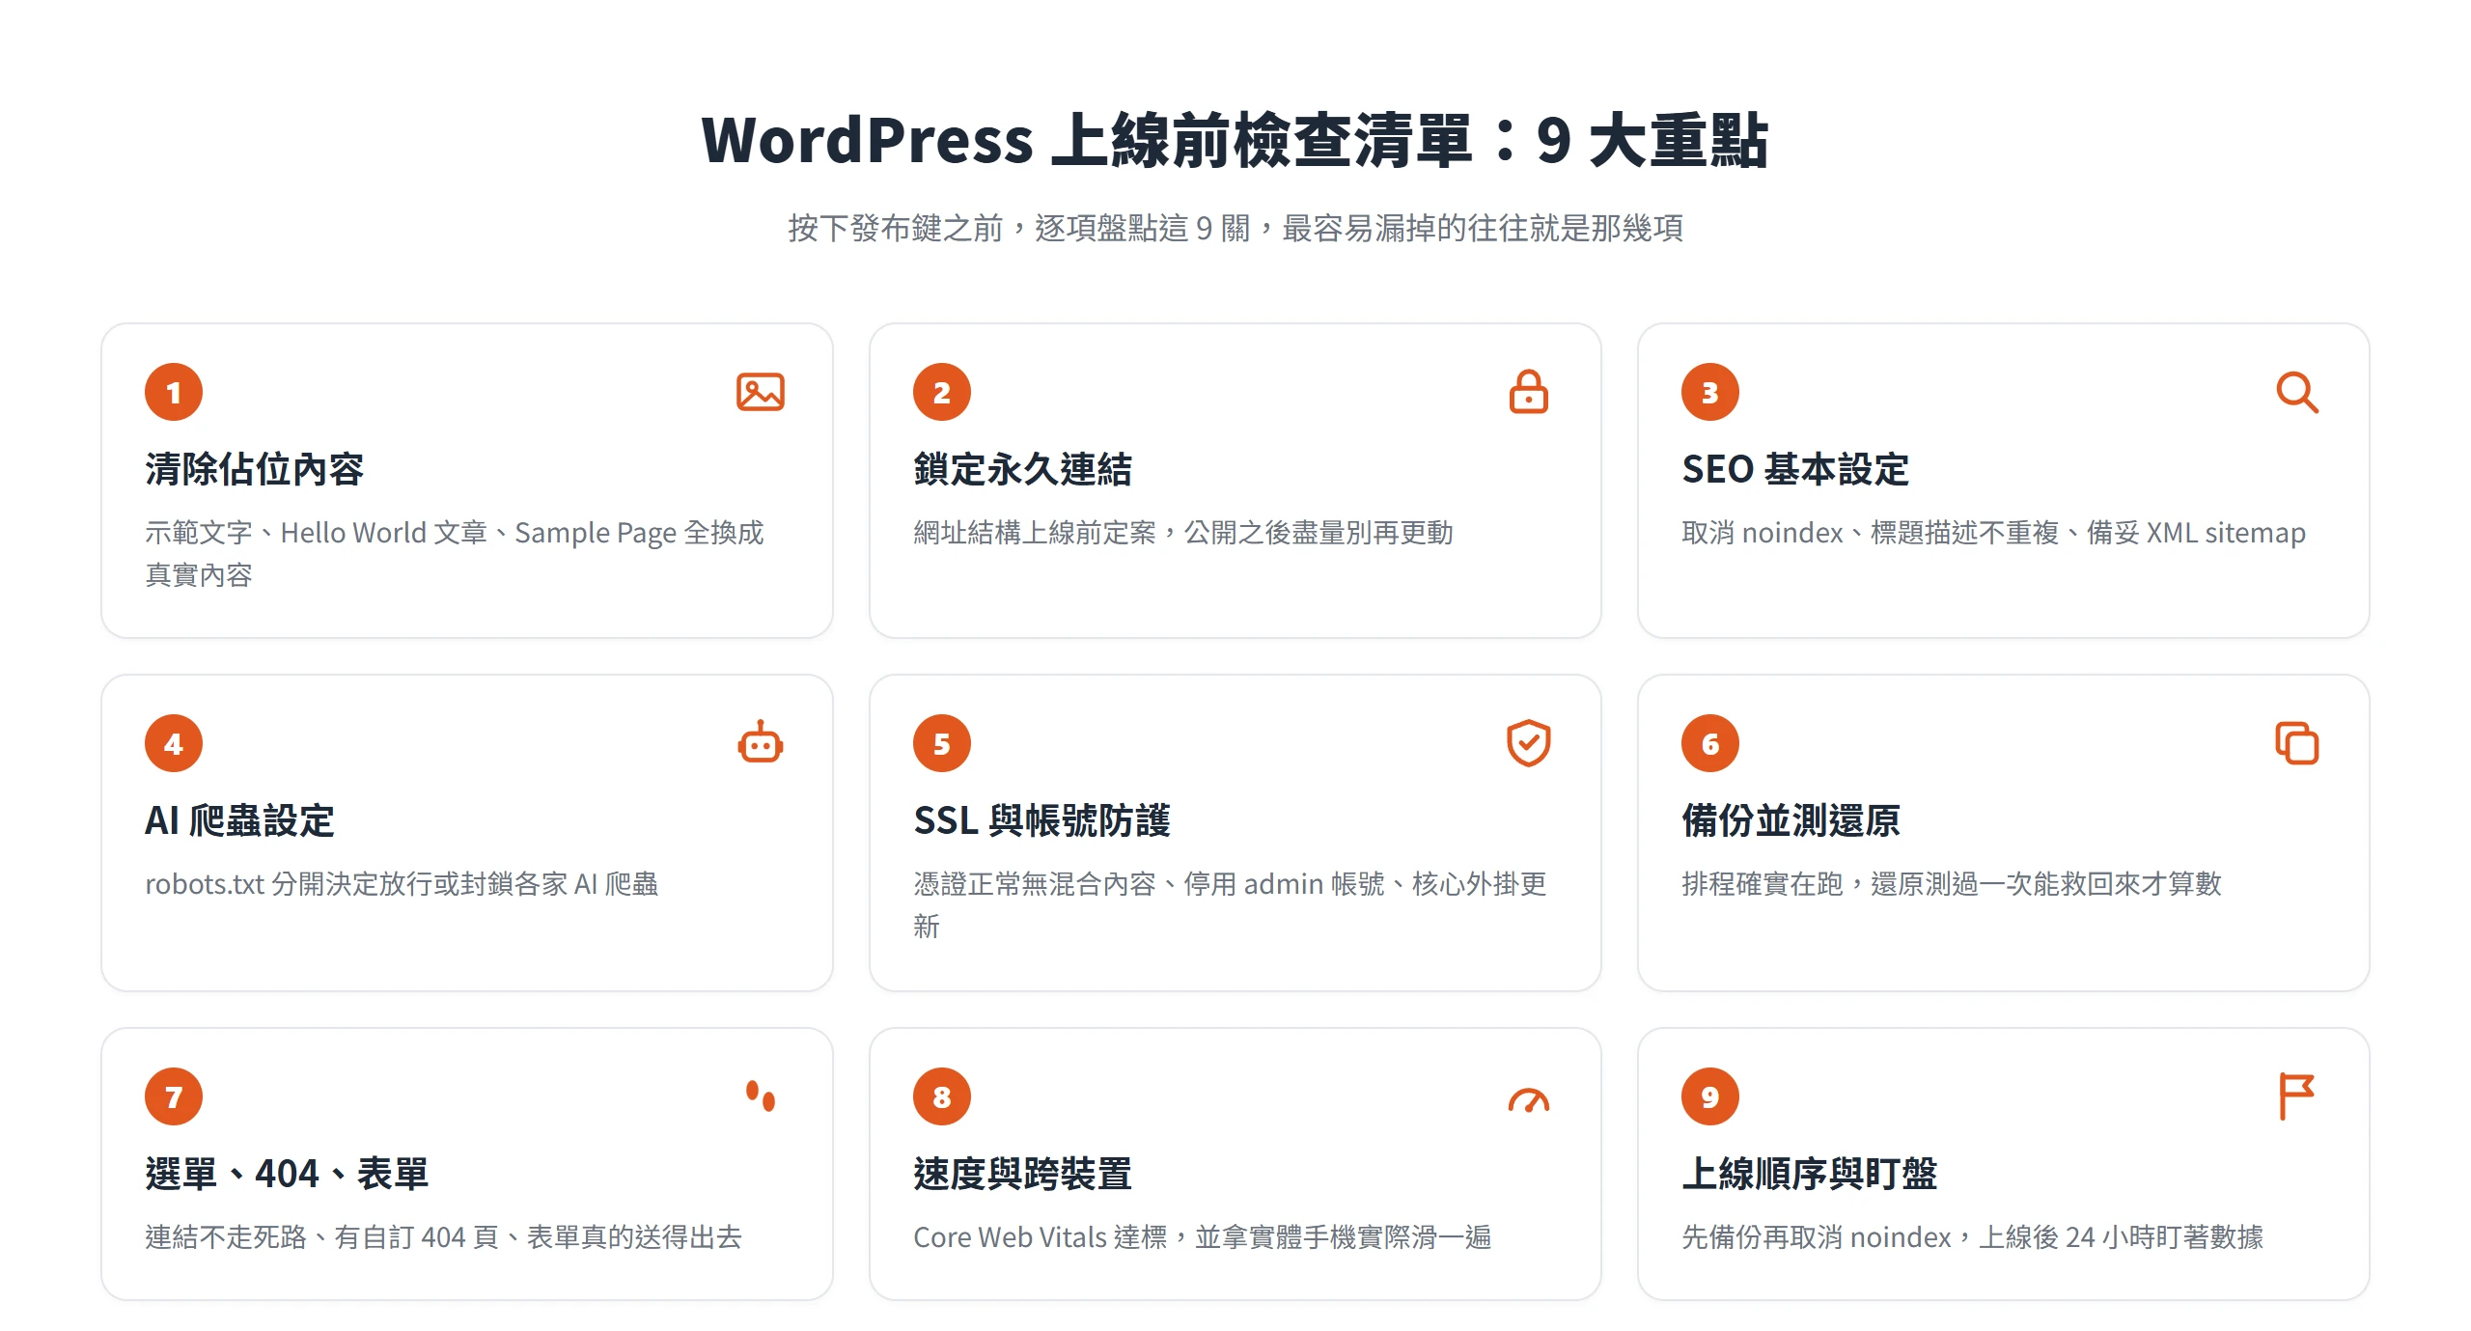This screenshot has width=2471, height=1331.
Task: Click the orange number 2 badge
Action: (942, 392)
